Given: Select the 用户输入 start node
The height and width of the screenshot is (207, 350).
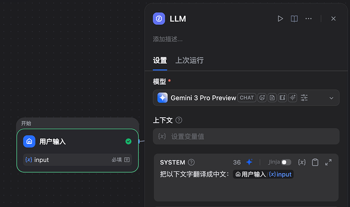Looking at the screenshot, I should [77, 142].
